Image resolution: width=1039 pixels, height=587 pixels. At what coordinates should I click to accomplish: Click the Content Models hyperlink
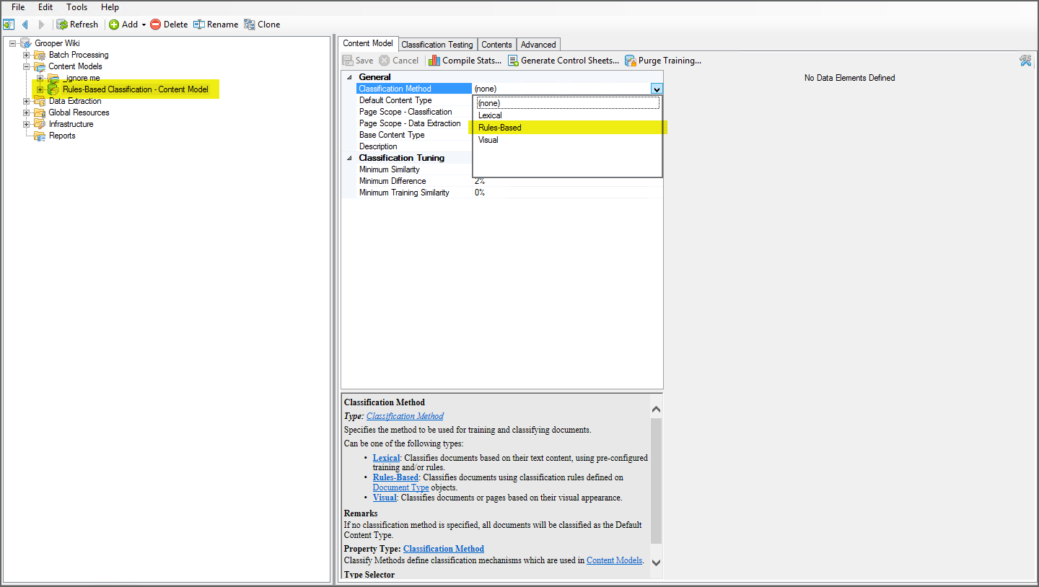pos(614,560)
